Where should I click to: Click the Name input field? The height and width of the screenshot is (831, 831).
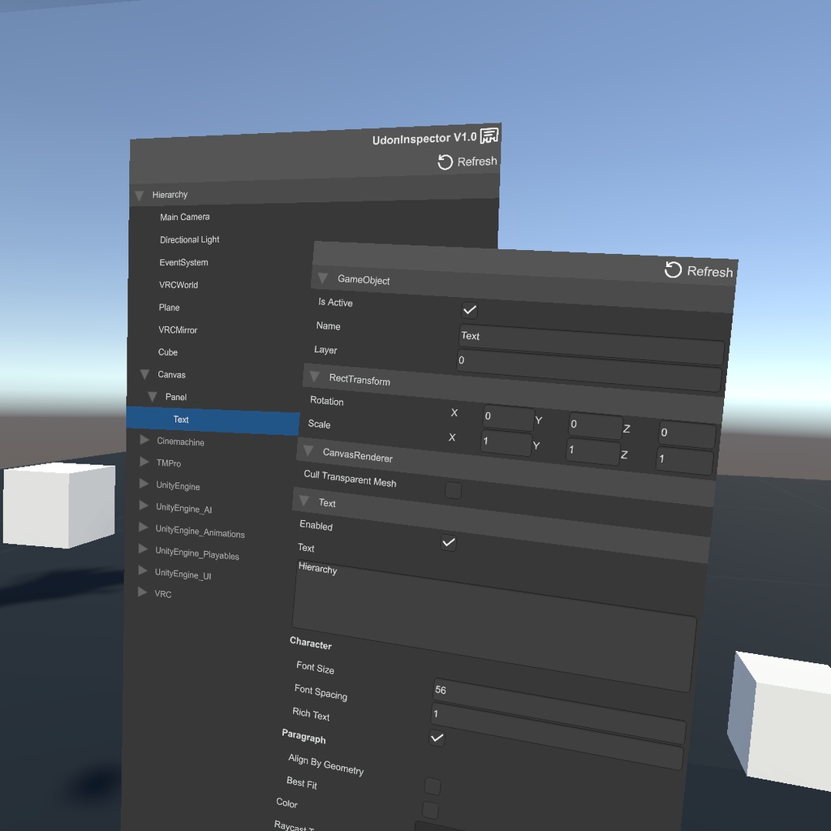pos(592,344)
